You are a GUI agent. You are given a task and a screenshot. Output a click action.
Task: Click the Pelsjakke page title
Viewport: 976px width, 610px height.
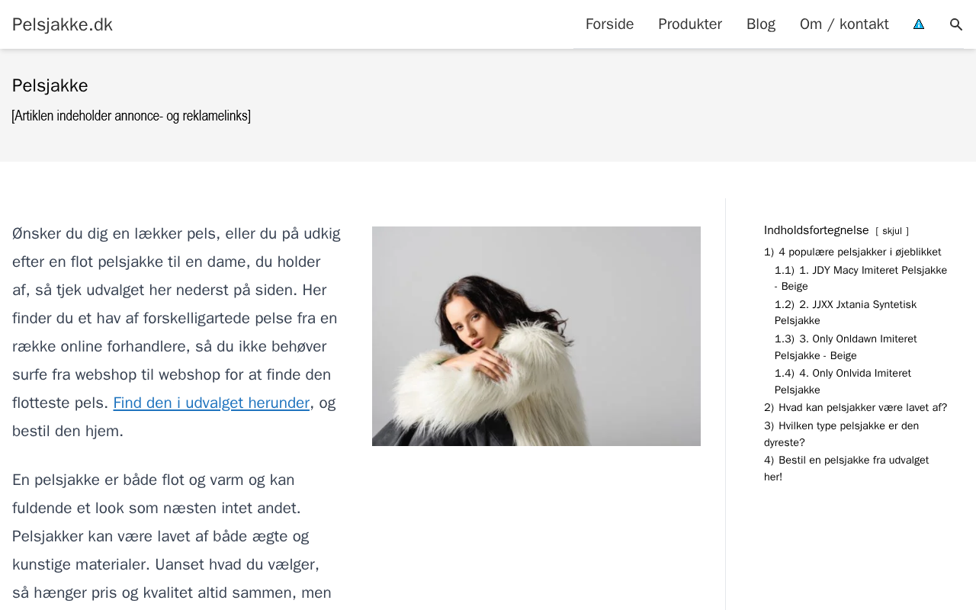pyautogui.click(x=50, y=85)
